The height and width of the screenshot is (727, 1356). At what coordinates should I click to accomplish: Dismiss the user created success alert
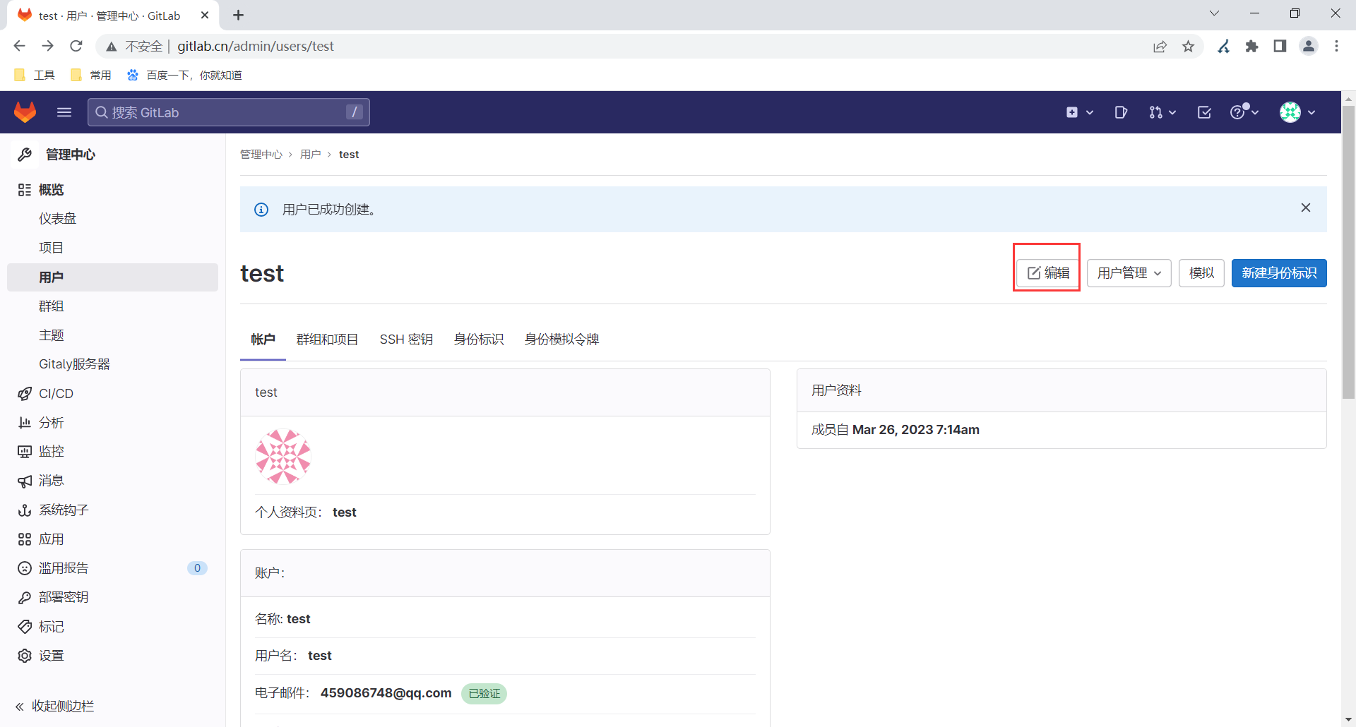(x=1306, y=208)
